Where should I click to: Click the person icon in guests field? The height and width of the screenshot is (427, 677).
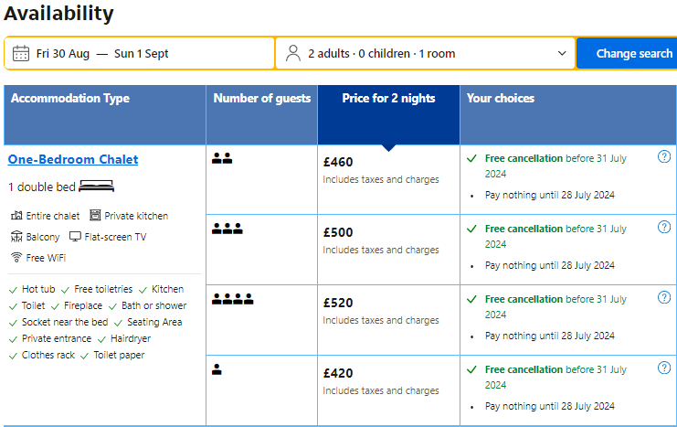293,53
